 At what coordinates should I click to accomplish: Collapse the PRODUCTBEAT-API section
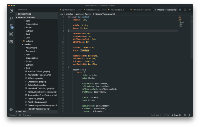36,17
